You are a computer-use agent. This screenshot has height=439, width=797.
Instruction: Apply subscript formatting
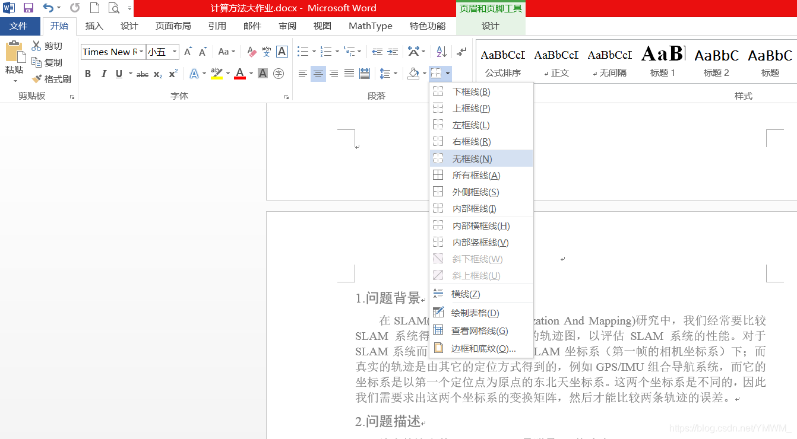pos(158,74)
